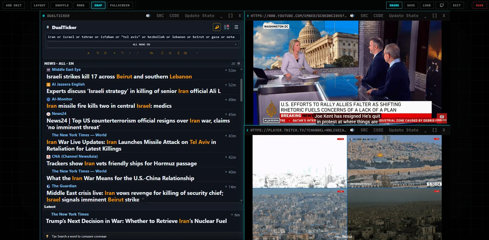Screen dimensions: 489x240
Task: Open the news list settings gear
Action: [239, 63]
